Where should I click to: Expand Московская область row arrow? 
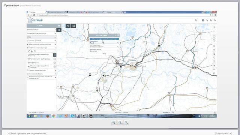pos(55,74)
